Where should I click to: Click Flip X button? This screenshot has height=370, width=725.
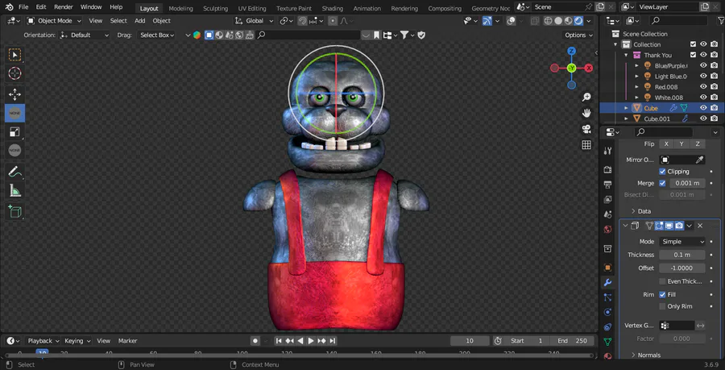666,143
